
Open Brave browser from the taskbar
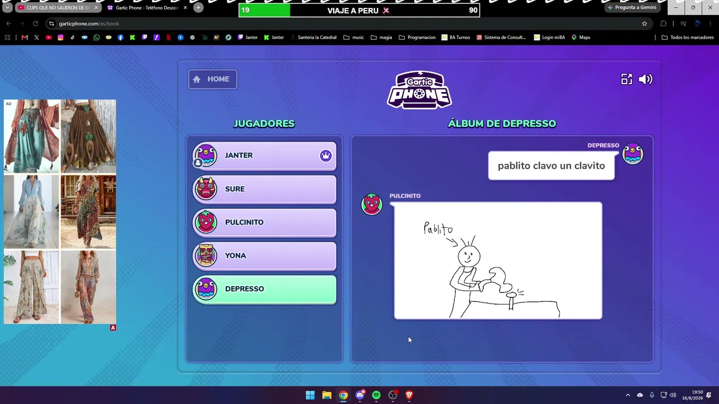[x=409, y=395]
